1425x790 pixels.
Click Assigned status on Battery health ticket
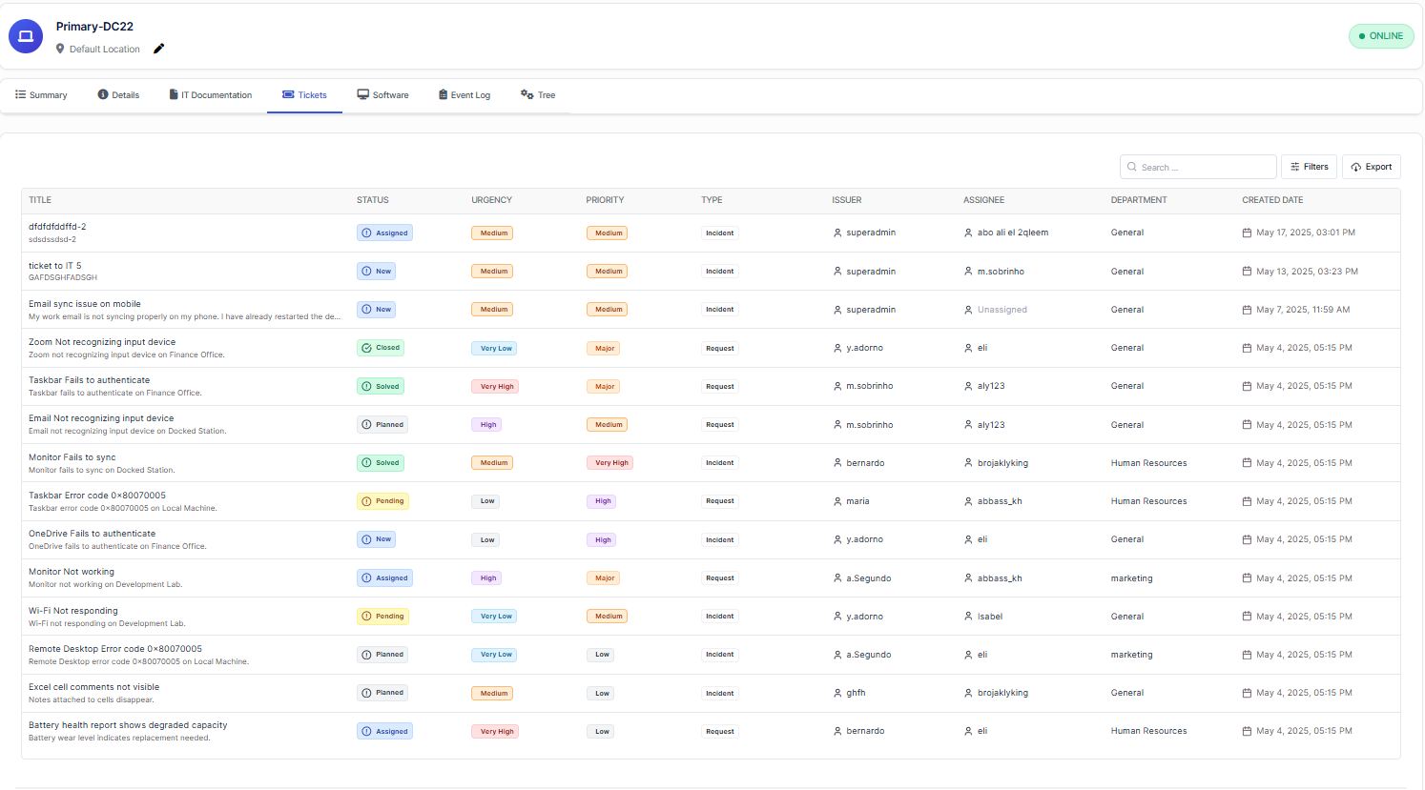(x=384, y=732)
